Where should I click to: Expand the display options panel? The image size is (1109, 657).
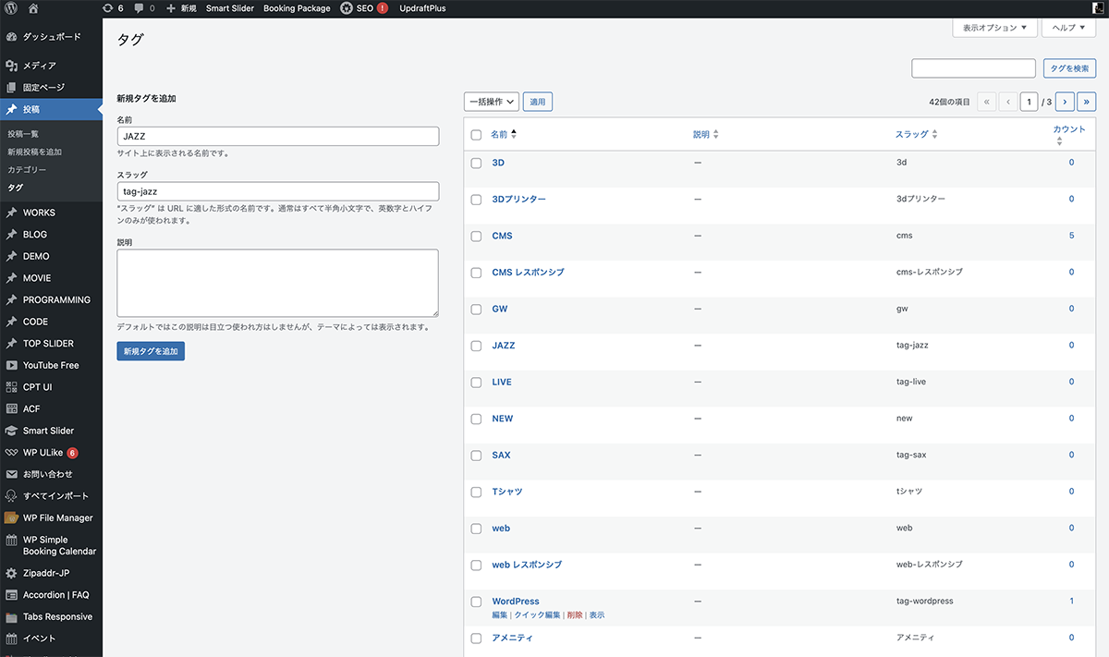click(994, 28)
